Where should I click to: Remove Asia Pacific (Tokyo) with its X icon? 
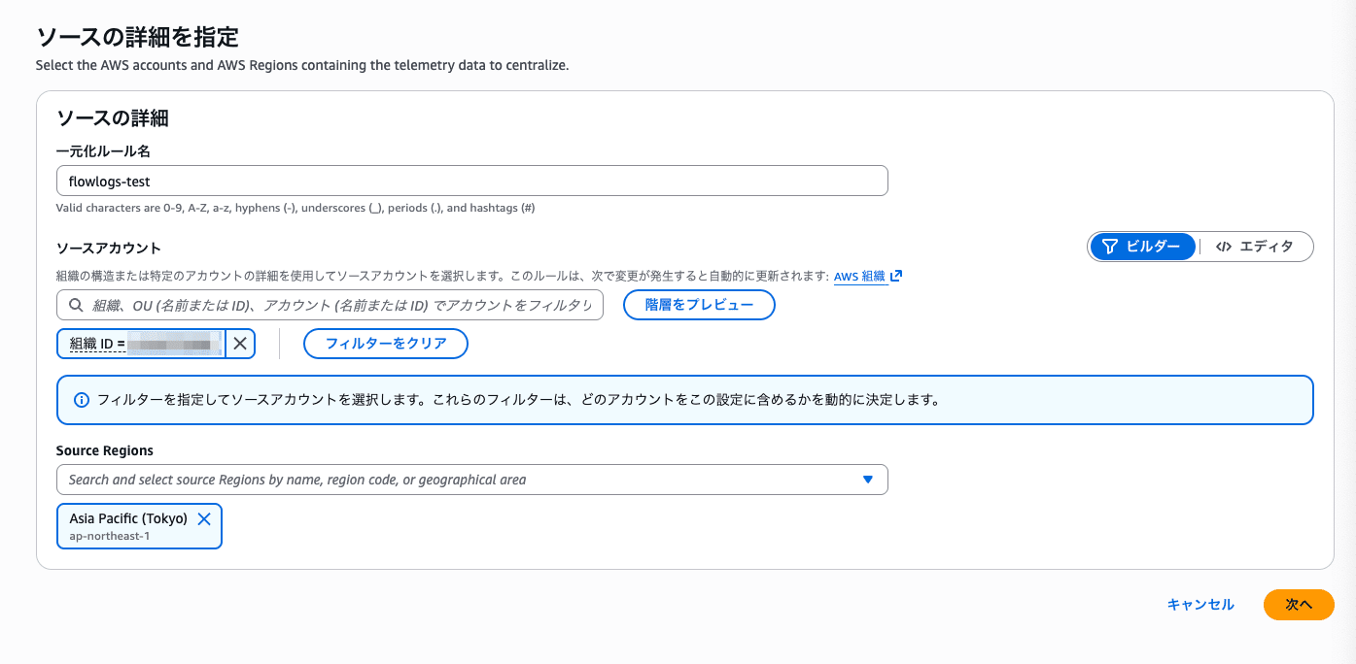click(x=204, y=518)
